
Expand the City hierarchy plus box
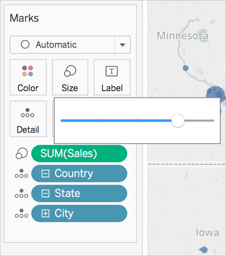click(x=45, y=214)
